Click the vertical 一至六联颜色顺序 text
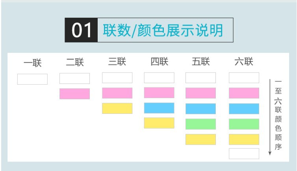This screenshot has width=297, height=171. pos(278,114)
